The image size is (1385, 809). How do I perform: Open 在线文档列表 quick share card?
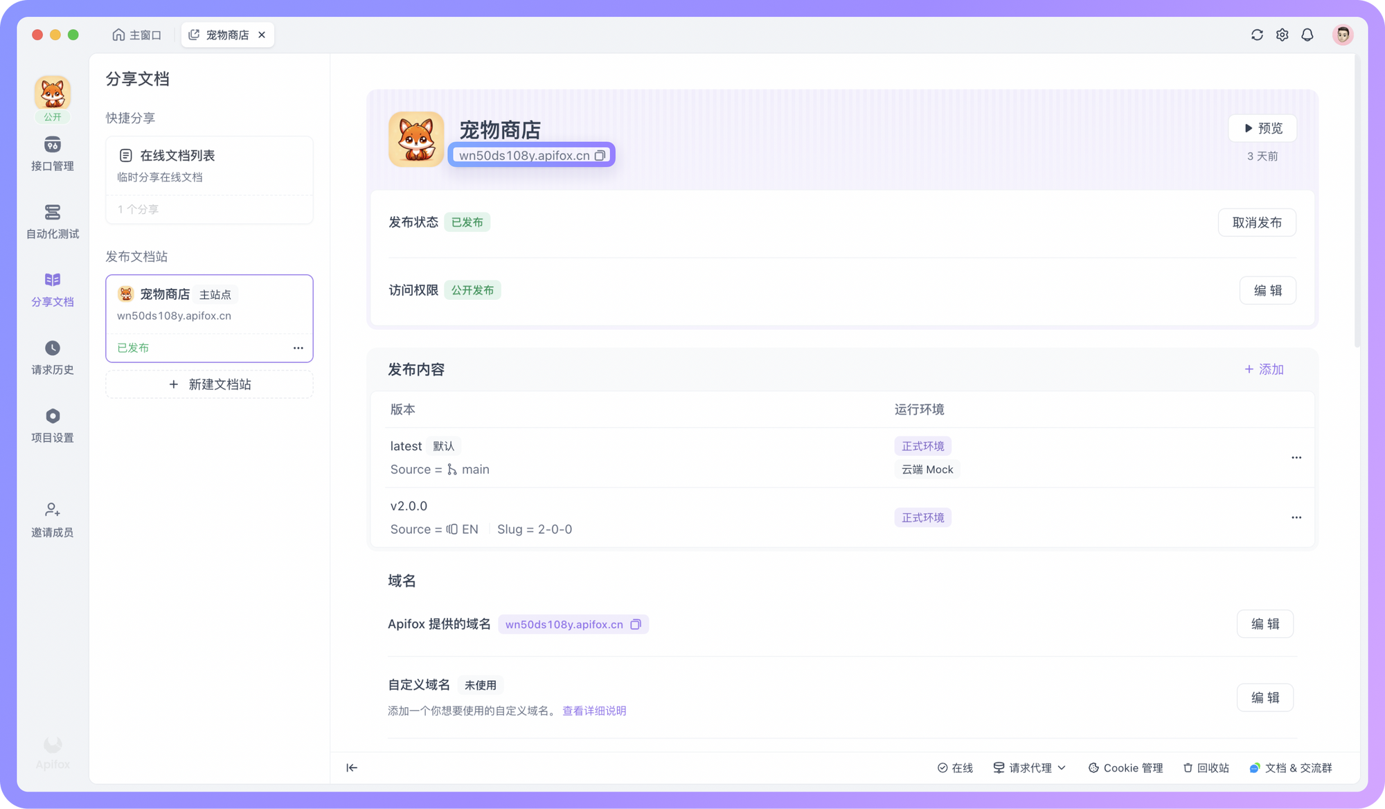click(x=209, y=180)
